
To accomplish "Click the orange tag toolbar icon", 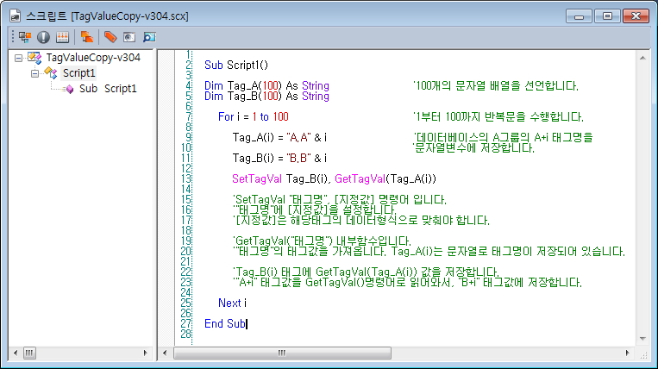I will [x=110, y=37].
